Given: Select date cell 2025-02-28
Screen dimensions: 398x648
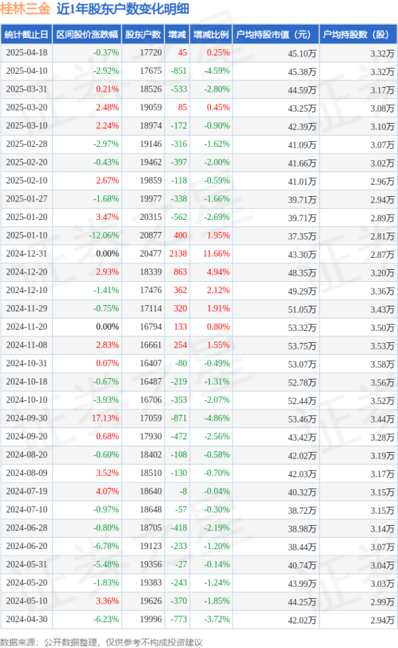Looking at the screenshot, I should tap(27, 144).
